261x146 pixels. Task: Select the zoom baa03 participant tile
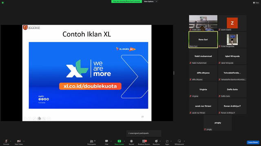tap(232, 23)
